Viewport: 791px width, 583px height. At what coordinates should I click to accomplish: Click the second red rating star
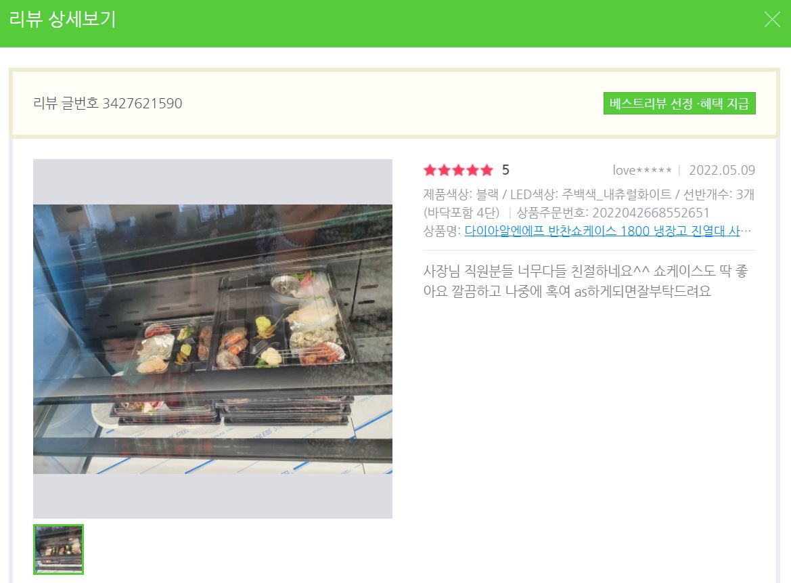pyautogui.click(x=444, y=170)
